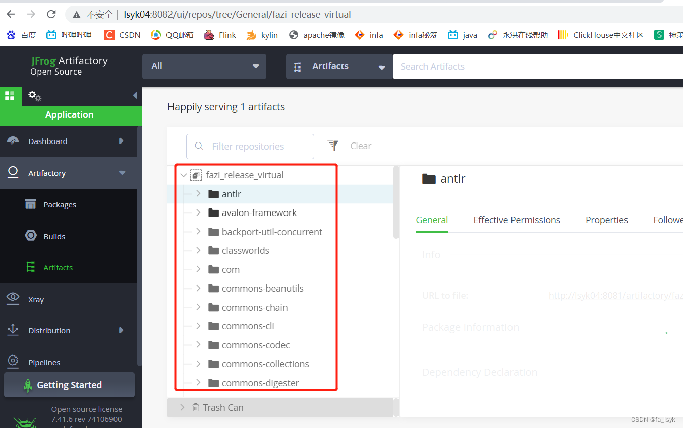Click the Clear link to reset filters
This screenshot has width=683, height=428.
(360, 146)
